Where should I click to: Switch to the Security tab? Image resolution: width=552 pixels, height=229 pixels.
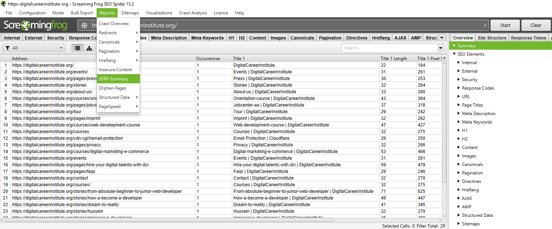56,38
